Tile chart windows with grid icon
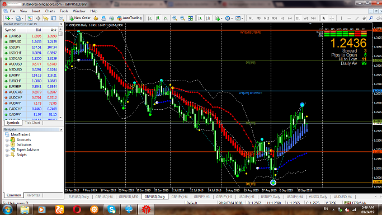 [191, 18]
